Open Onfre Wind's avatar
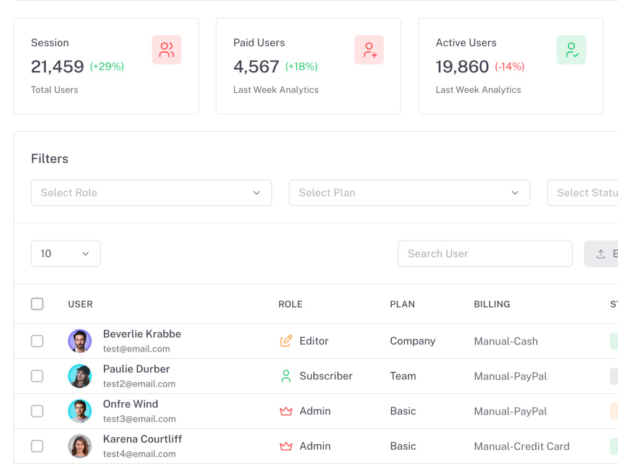618x464 pixels. coord(80,411)
